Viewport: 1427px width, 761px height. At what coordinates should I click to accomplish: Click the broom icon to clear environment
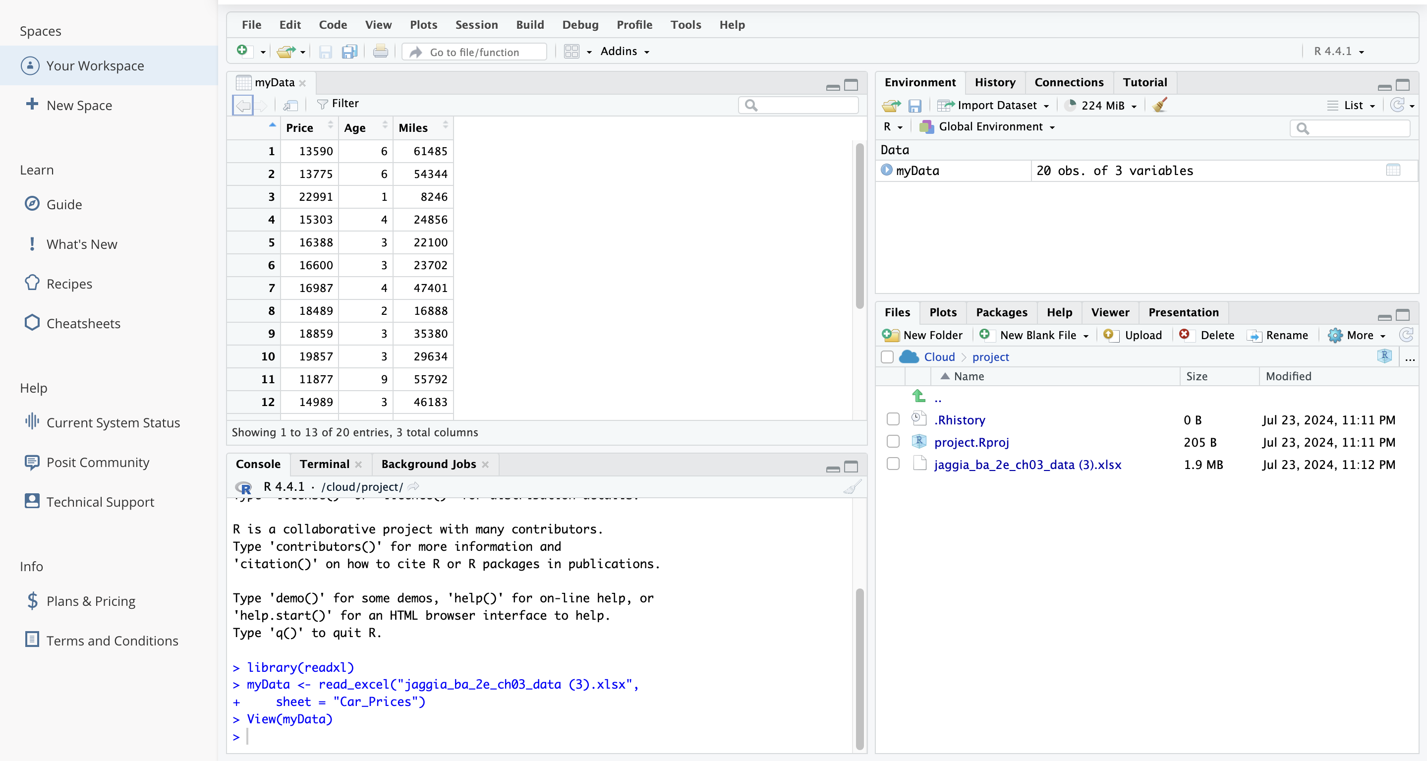pos(1160,105)
